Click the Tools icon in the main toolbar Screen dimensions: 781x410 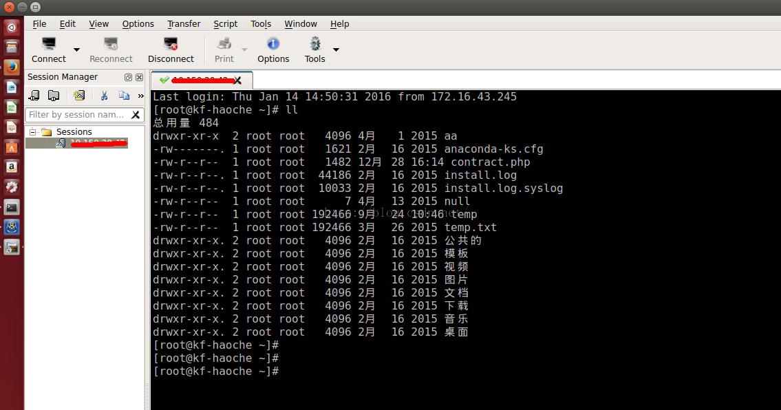pos(314,43)
